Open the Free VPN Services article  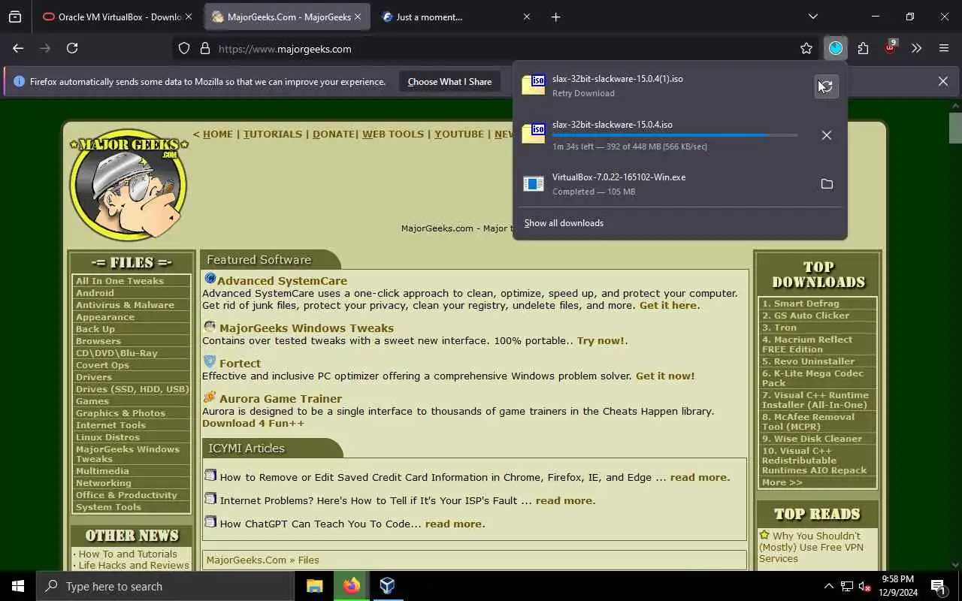(x=811, y=547)
